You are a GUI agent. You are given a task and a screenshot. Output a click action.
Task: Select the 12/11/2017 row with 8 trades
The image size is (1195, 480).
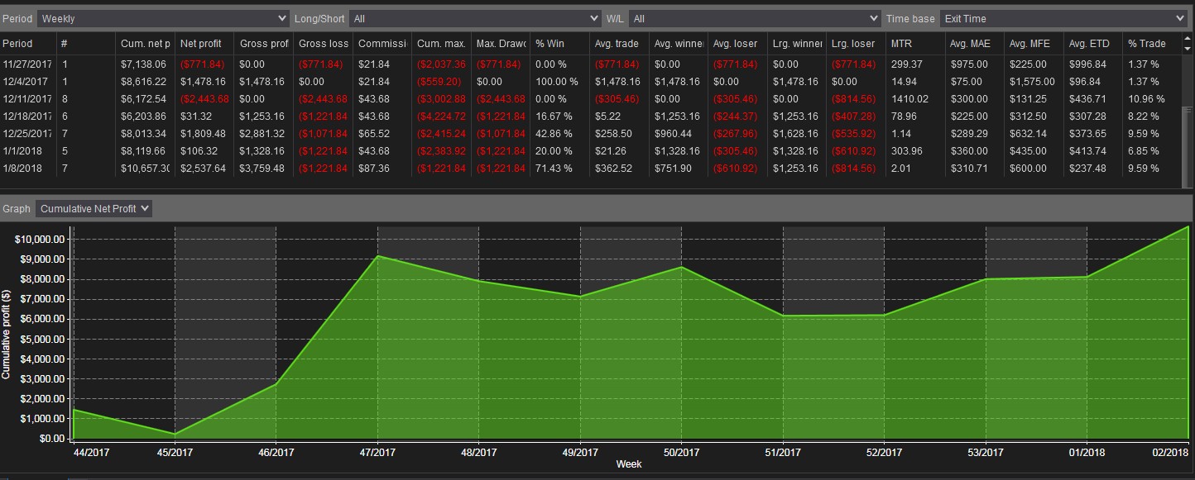tap(594, 98)
